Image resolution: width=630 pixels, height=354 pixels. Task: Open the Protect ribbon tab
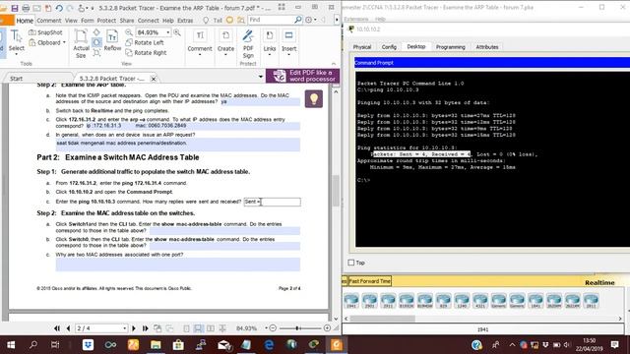pyautogui.click(x=106, y=21)
